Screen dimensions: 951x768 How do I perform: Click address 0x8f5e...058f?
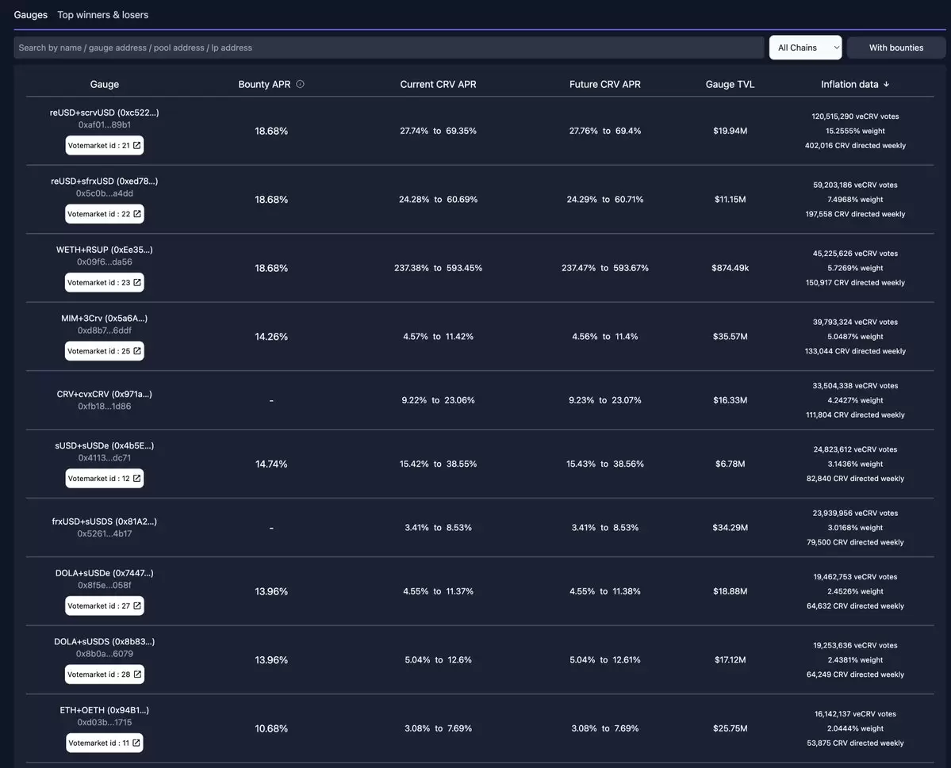(x=105, y=585)
